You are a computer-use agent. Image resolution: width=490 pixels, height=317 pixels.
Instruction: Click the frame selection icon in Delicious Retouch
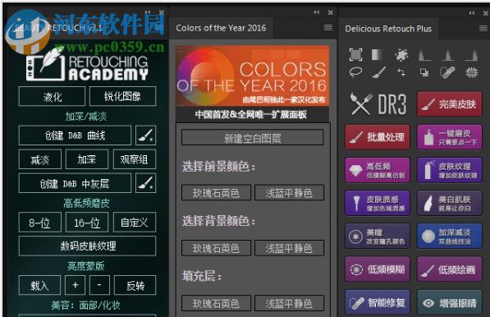[356, 55]
